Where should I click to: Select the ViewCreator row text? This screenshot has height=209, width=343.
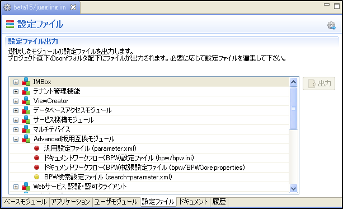[x=51, y=101]
